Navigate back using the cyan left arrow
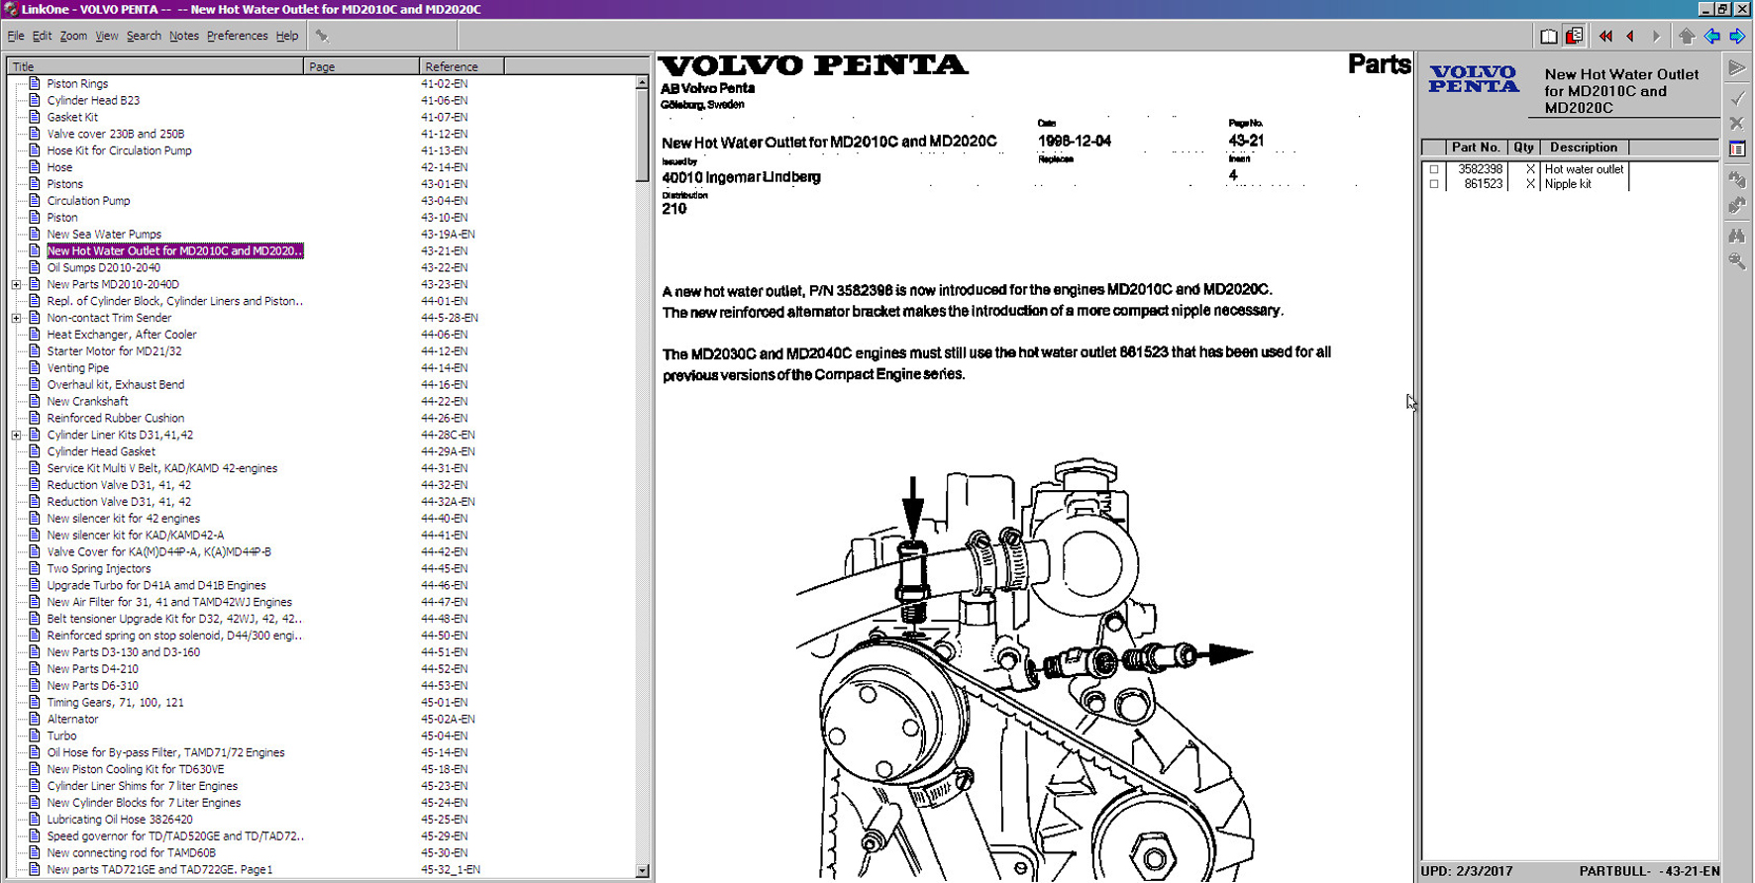This screenshot has height=883, width=1755. coord(1711,37)
